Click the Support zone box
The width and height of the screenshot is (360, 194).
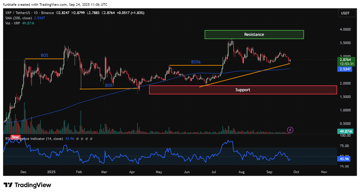pyautogui.click(x=243, y=90)
